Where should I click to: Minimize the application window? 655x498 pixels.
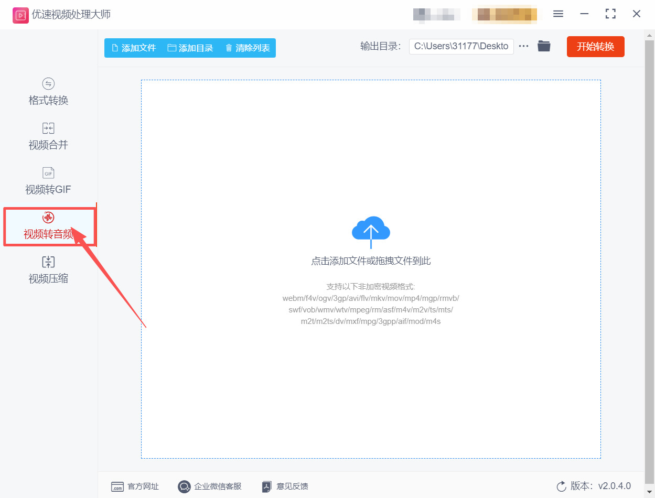click(x=584, y=14)
